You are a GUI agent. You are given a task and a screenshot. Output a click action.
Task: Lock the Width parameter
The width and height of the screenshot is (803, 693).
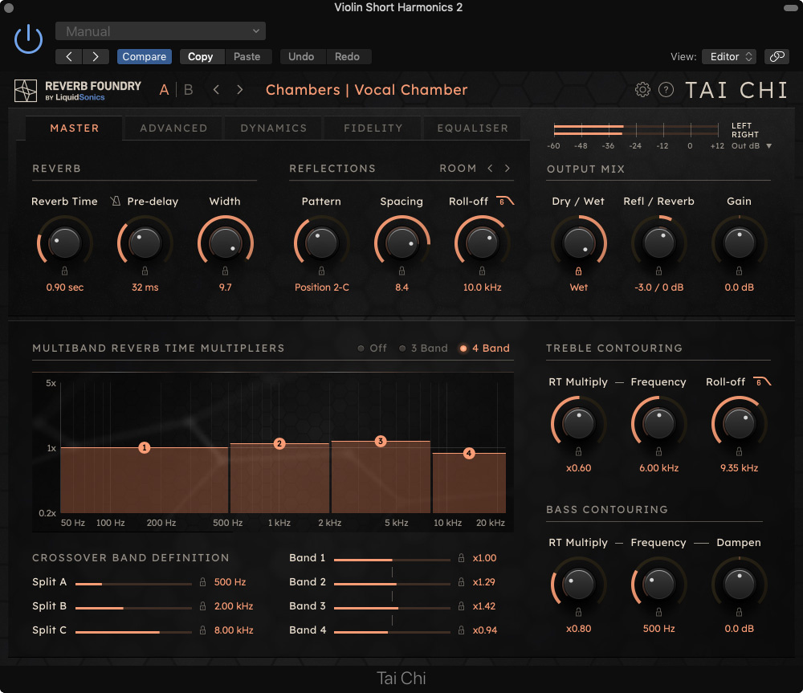click(226, 271)
